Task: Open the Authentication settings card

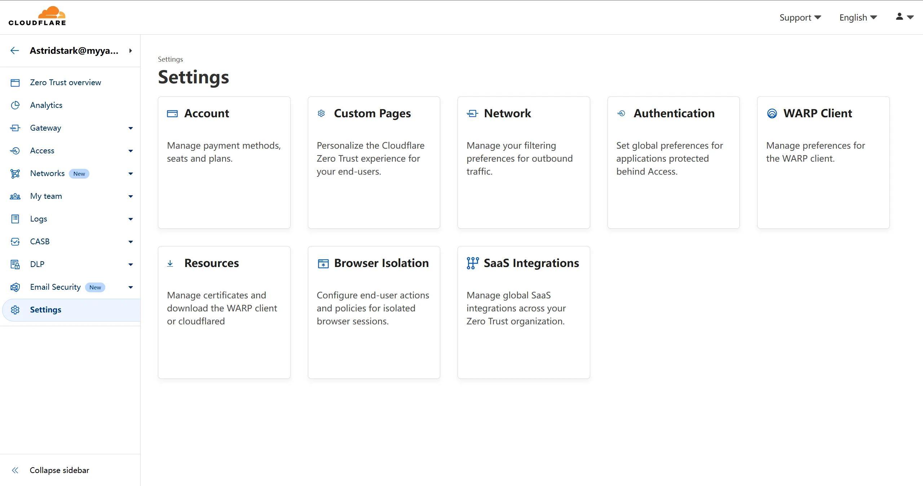Action: pos(673,162)
